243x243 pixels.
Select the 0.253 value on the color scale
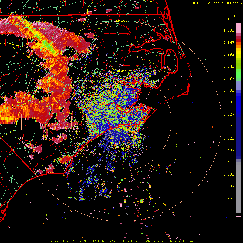pos(229,198)
